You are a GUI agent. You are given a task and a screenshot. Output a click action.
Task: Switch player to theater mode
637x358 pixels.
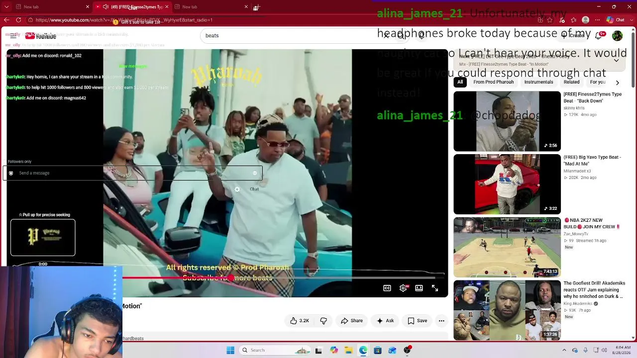419,288
